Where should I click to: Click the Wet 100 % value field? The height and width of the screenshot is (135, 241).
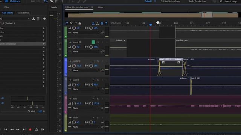click(41, 111)
